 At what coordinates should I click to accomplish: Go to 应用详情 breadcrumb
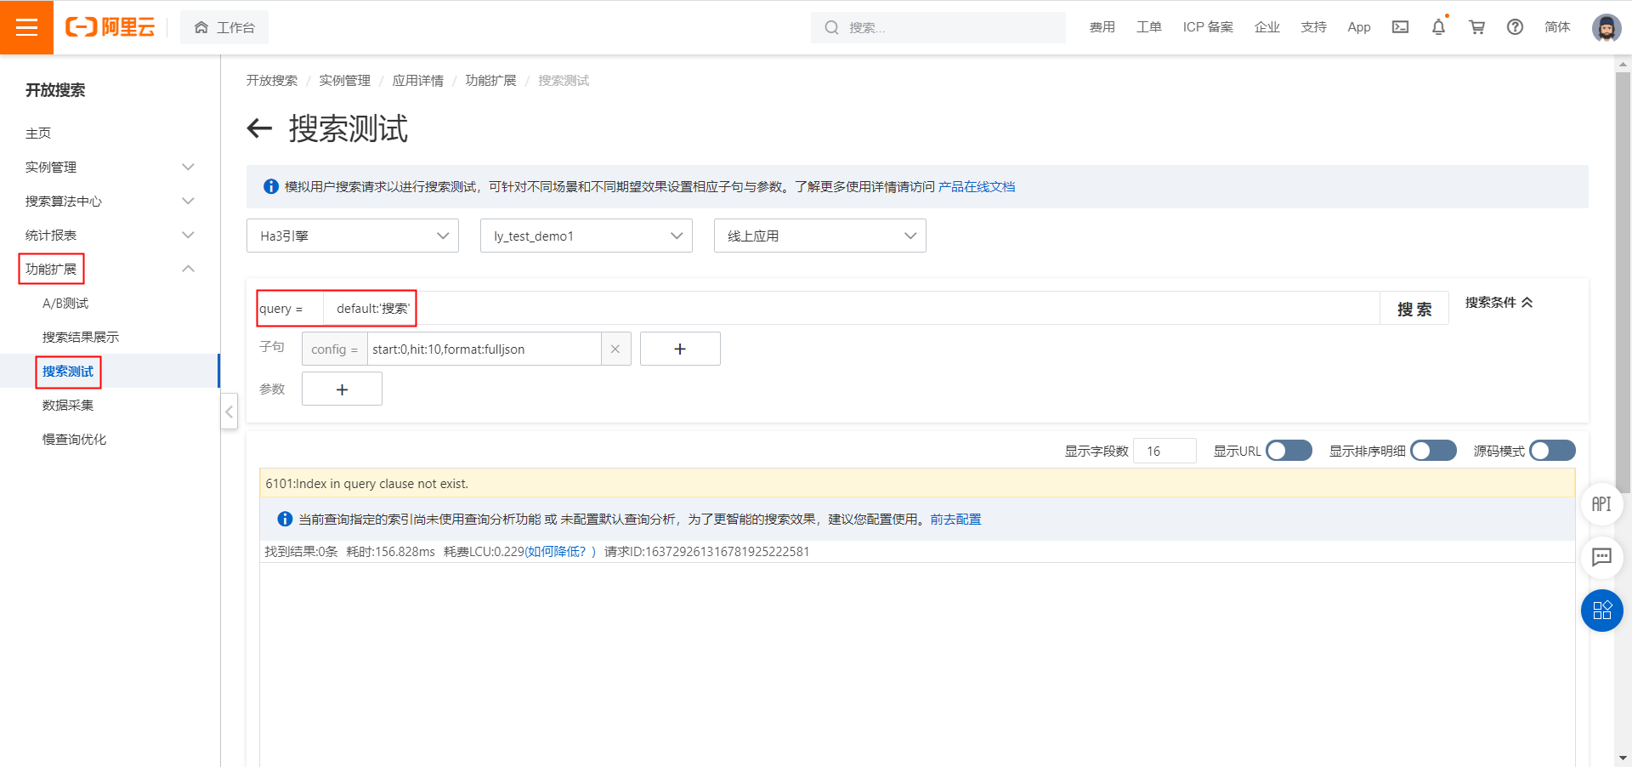[x=418, y=80]
